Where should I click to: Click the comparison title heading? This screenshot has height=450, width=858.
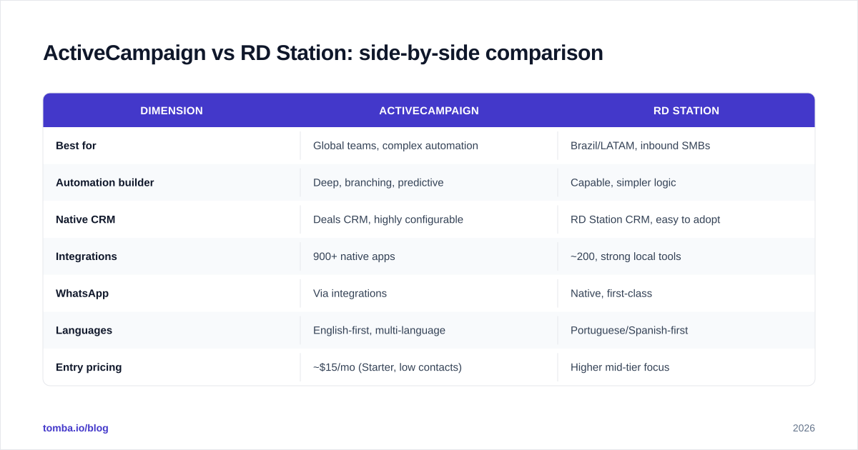(323, 53)
